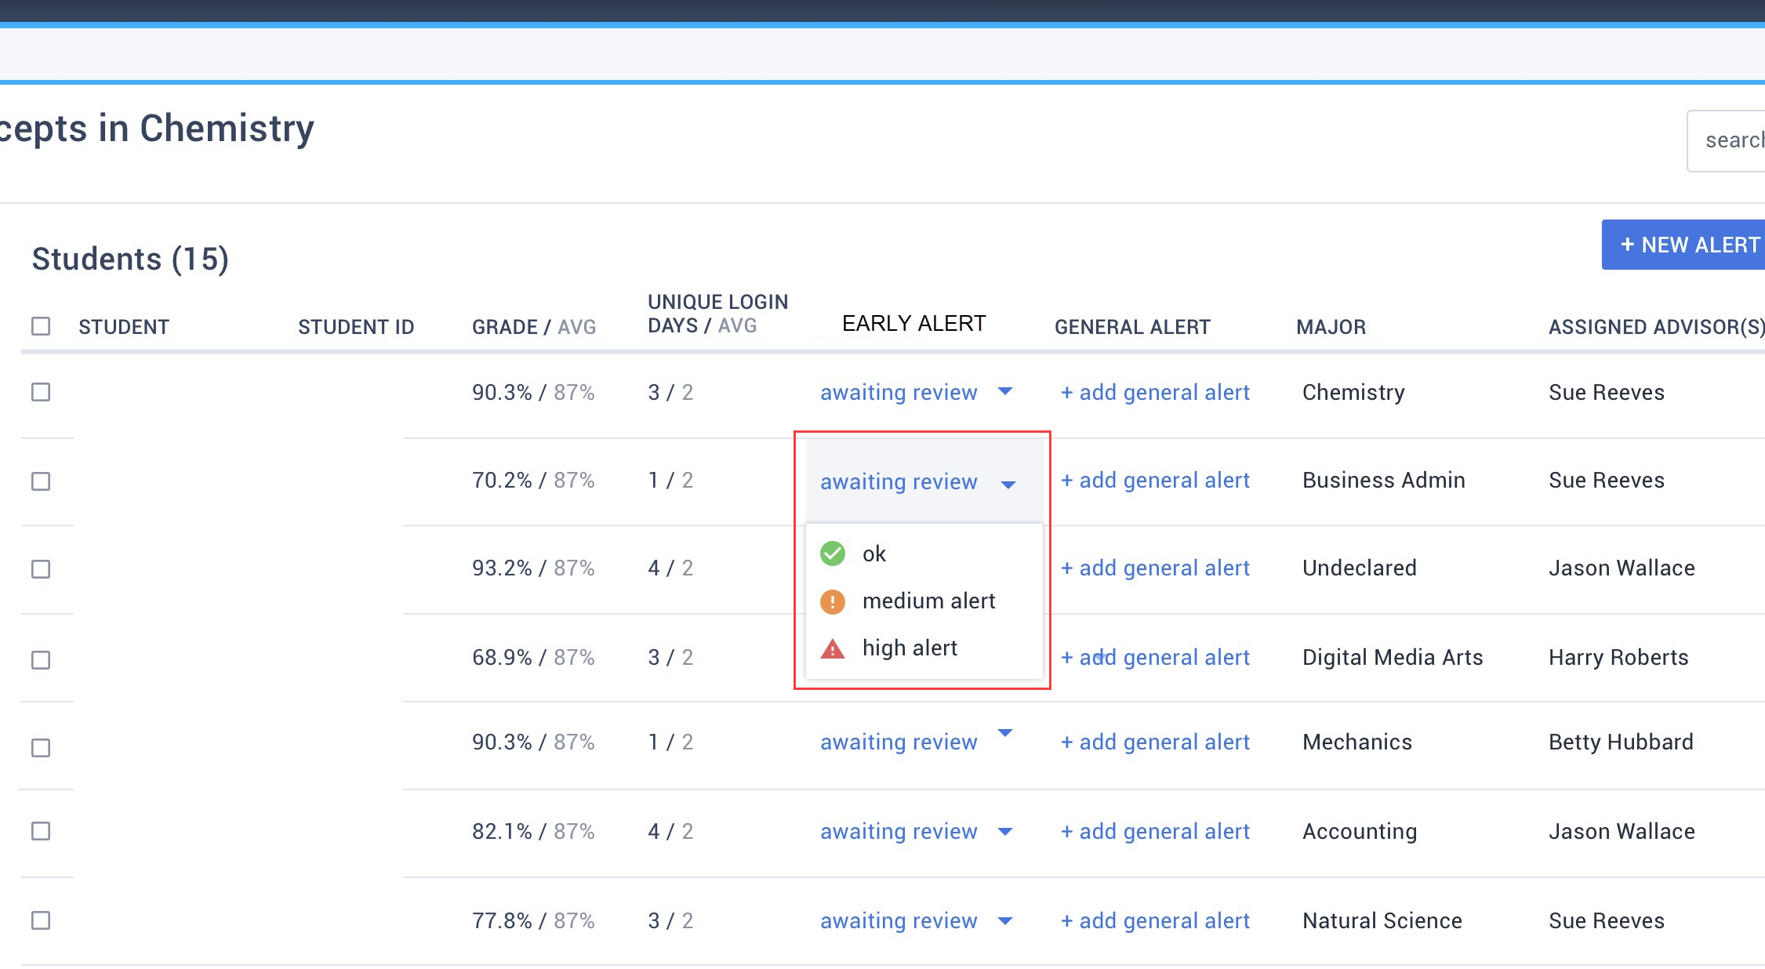The image size is (1765, 969).
Task: Select the red high alert icon
Action: point(832,648)
